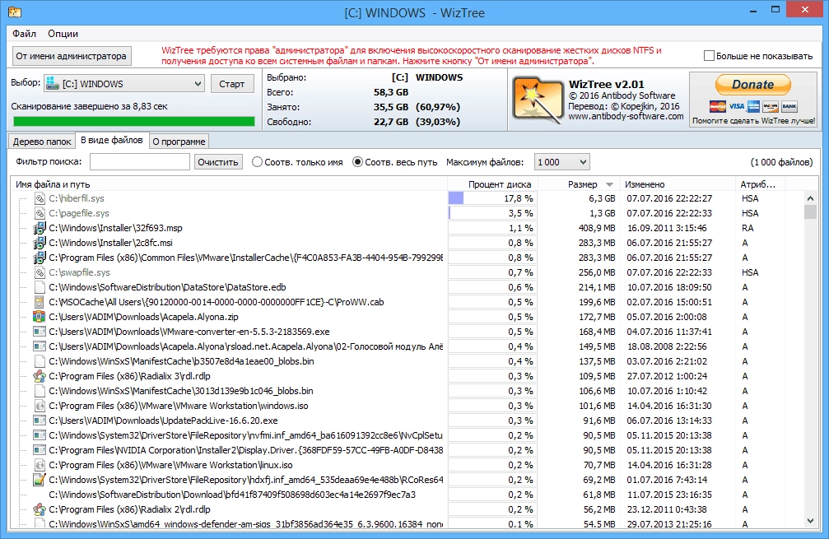
Task: Click the Acapela.Alyona.zip archive icon
Action: 40,317
